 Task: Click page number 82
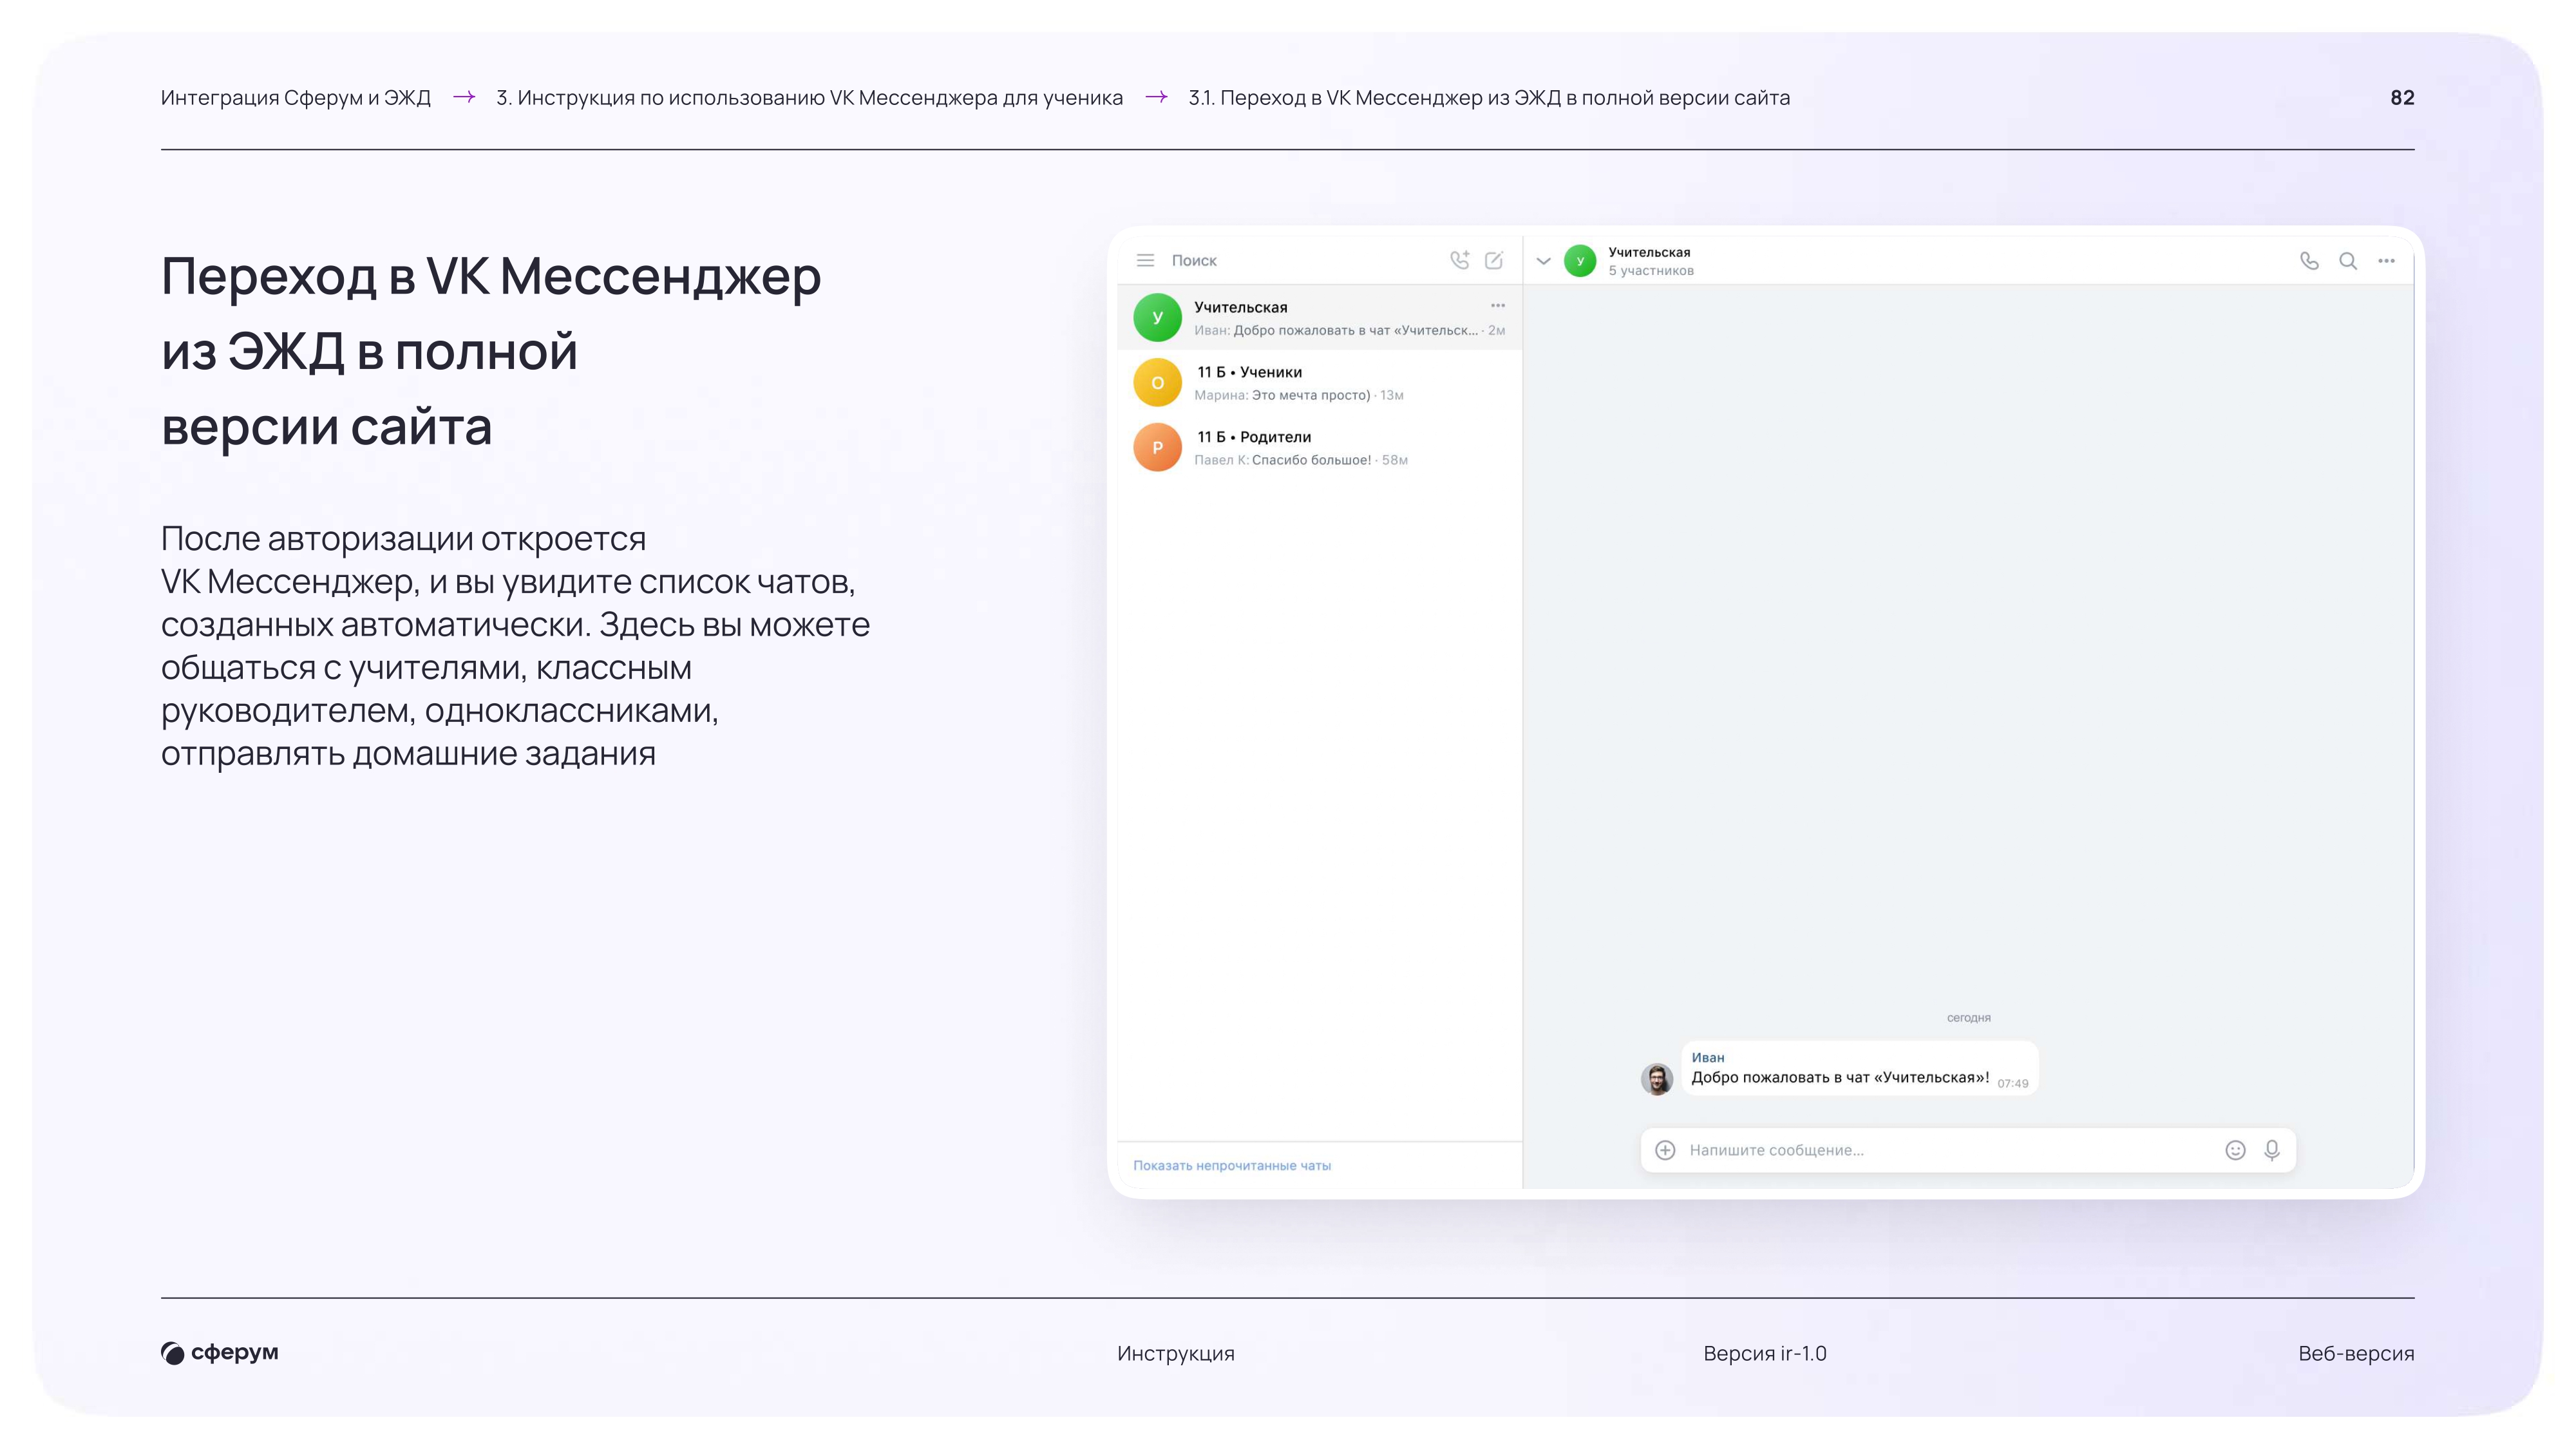(2402, 97)
